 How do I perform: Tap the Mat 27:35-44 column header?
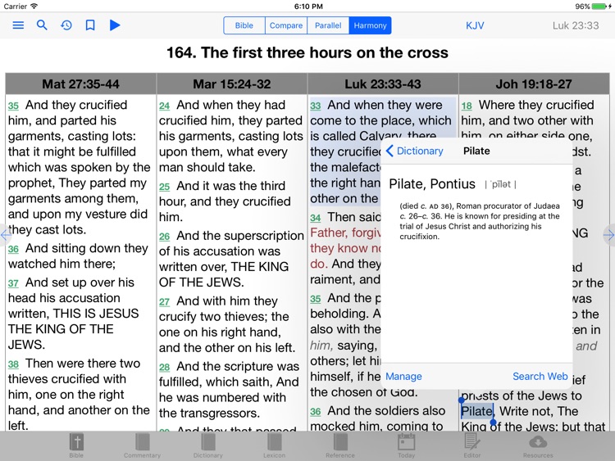coord(81,84)
